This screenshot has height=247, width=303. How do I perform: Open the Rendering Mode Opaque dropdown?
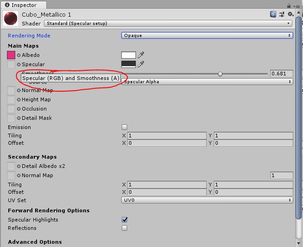pos(207,36)
